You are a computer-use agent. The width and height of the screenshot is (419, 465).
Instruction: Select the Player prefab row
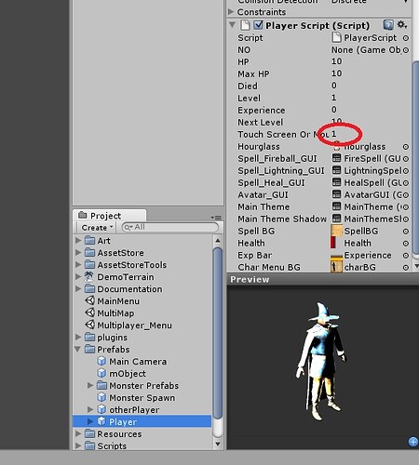(x=142, y=422)
